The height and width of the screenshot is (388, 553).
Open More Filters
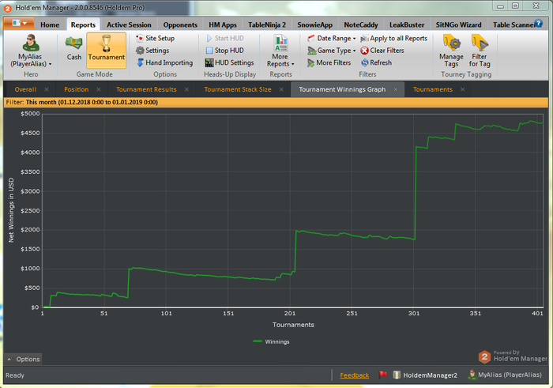click(329, 62)
